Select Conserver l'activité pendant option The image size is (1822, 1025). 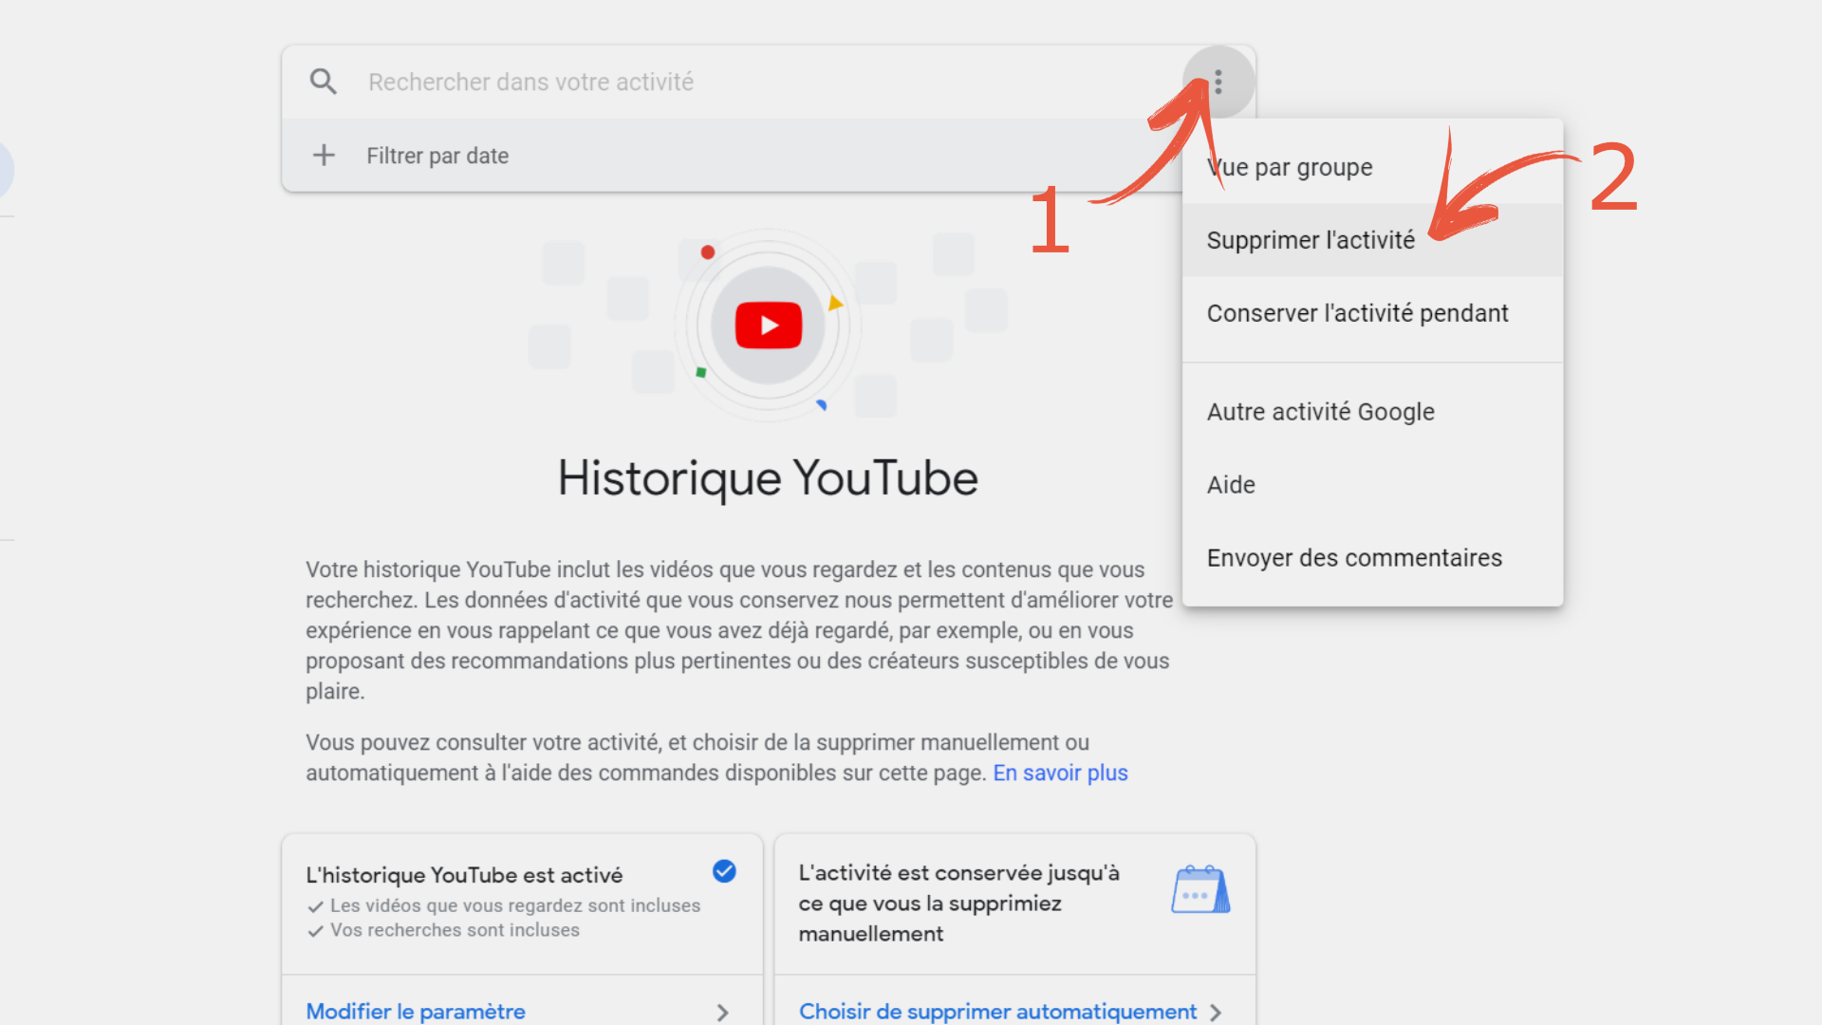coord(1372,313)
